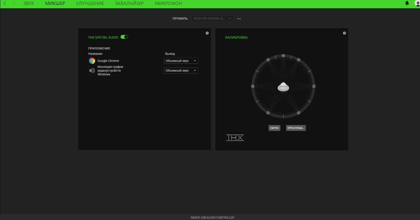Click the Google Chrome app icon
420x220 pixels.
click(x=92, y=61)
